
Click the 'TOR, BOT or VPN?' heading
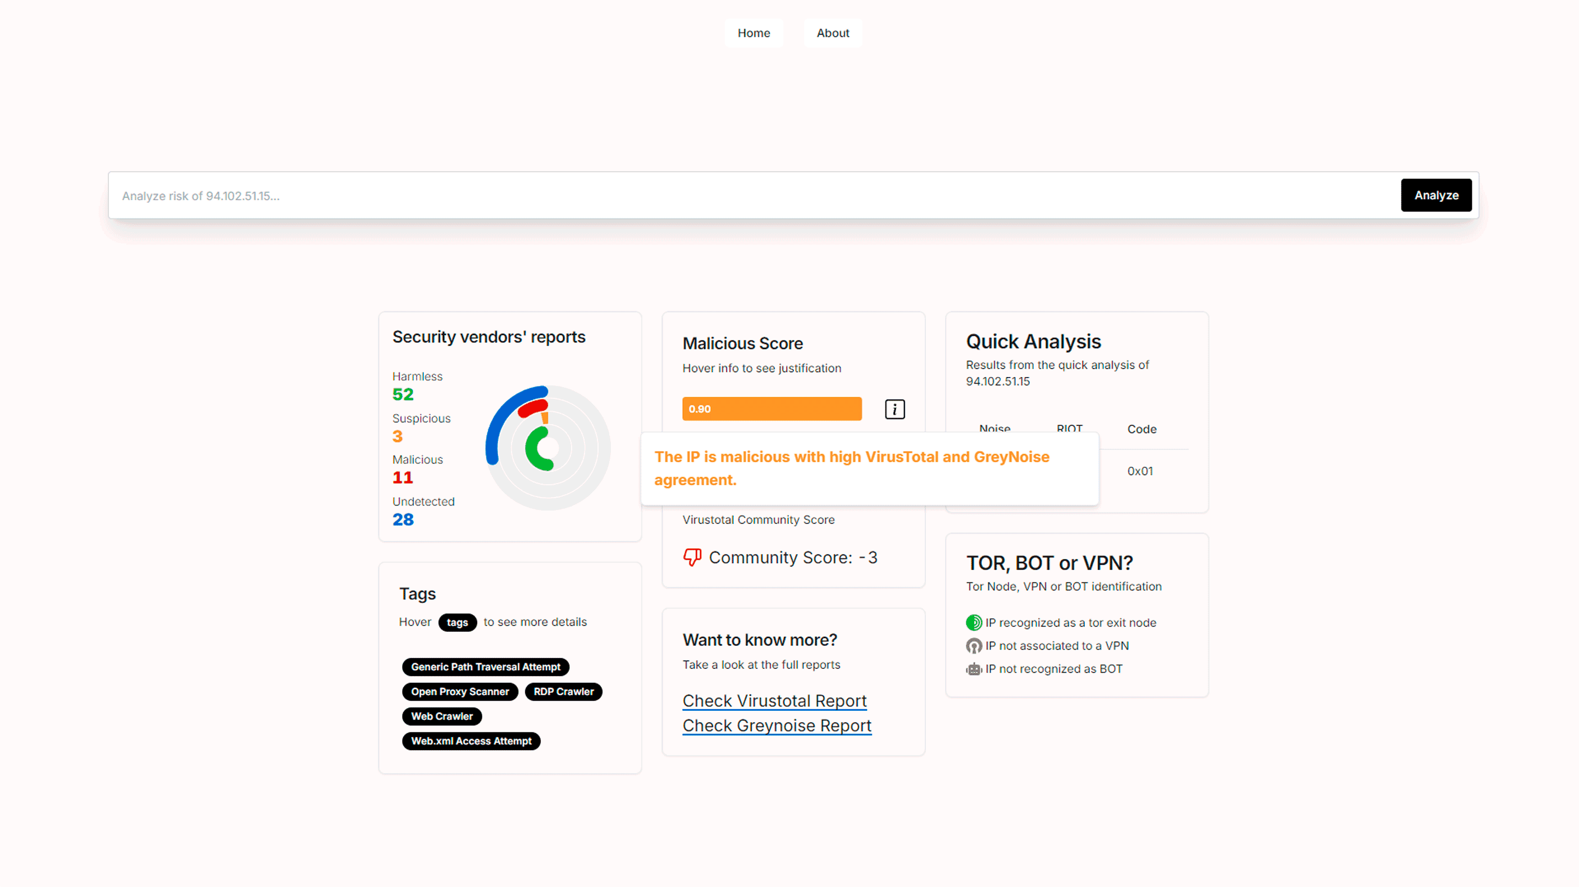coord(1049,564)
